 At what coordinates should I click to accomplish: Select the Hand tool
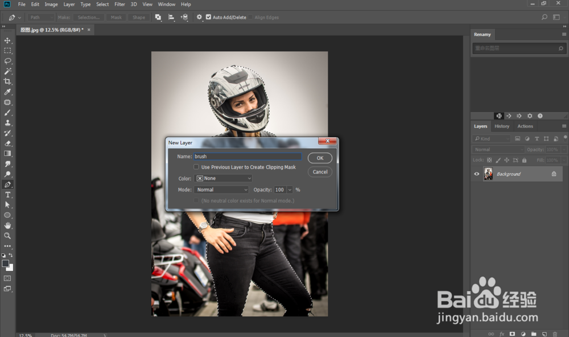coord(7,225)
